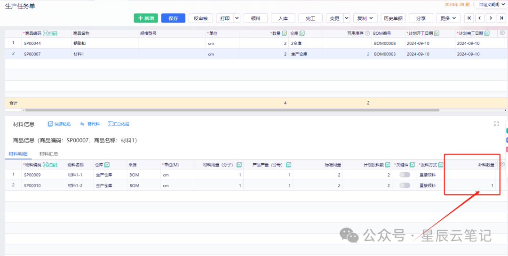Switch on 关键件 toggle for SP00010
This screenshot has height=256, width=508.
tap(405, 185)
